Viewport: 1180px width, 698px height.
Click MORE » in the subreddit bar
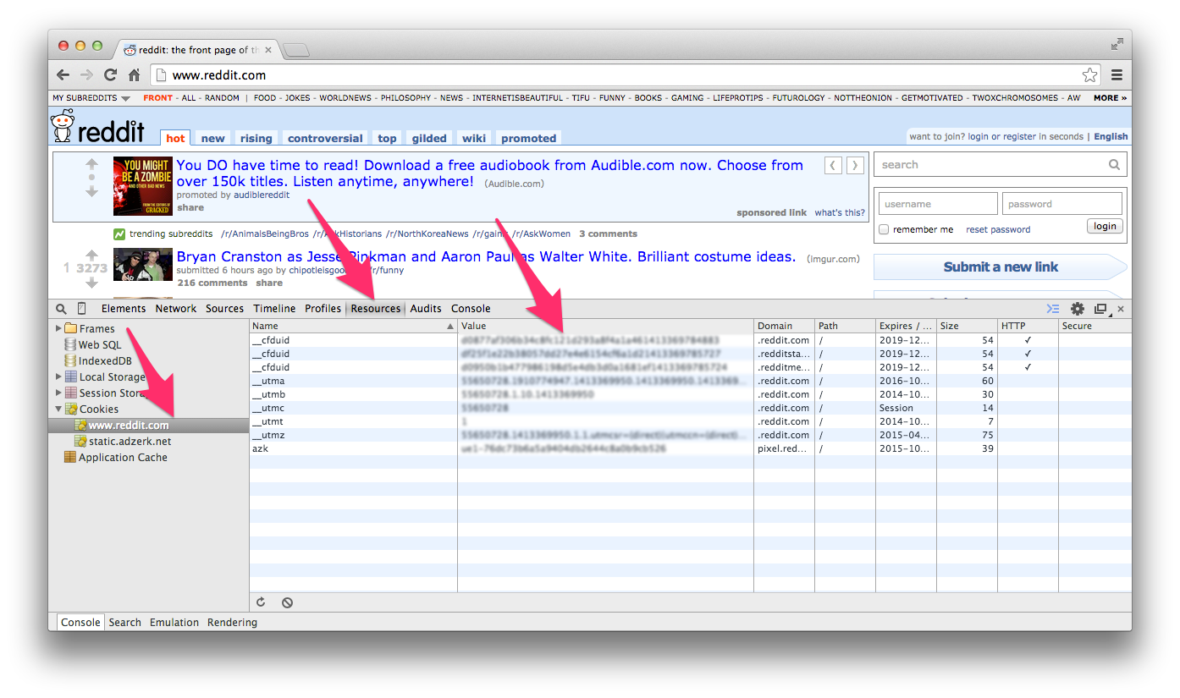point(1110,98)
